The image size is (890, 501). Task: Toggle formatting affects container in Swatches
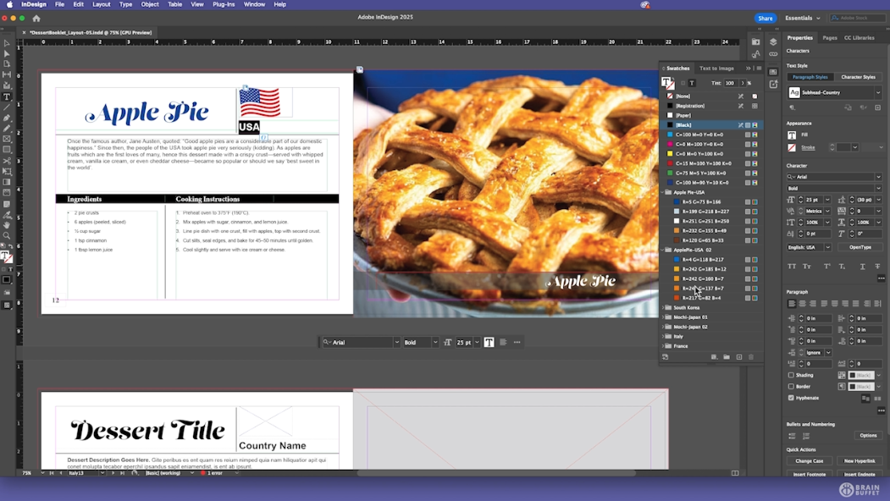[683, 83]
